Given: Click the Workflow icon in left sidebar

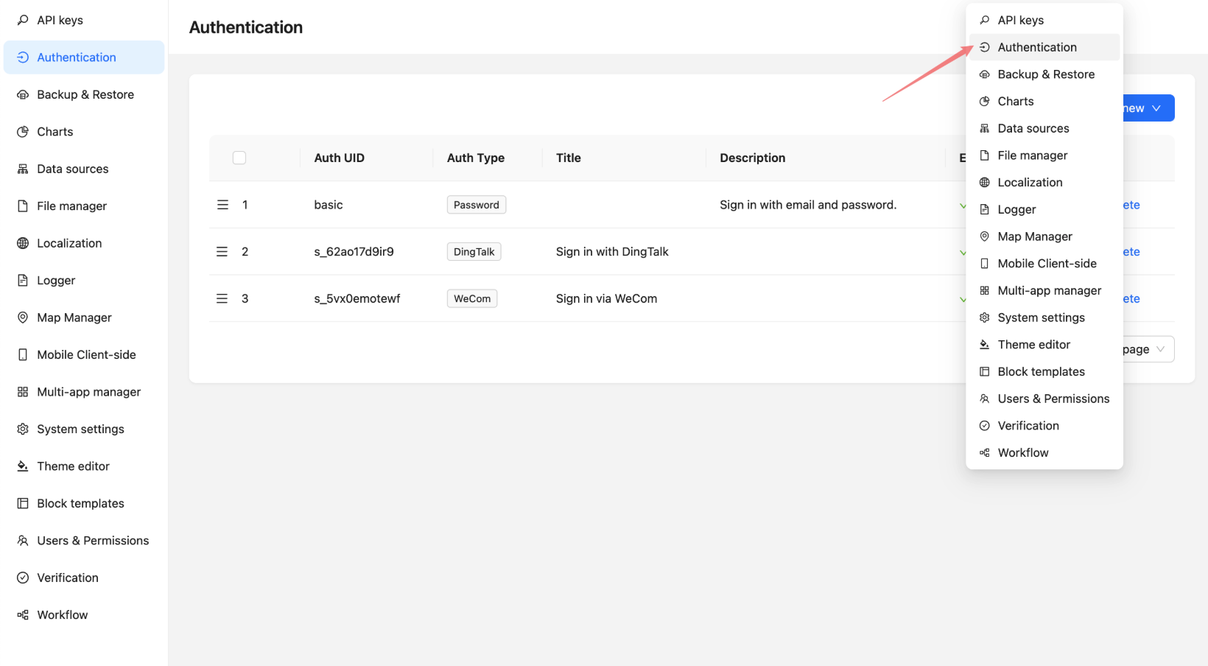Looking at the screenshot, I should click(x=23, y=615).
